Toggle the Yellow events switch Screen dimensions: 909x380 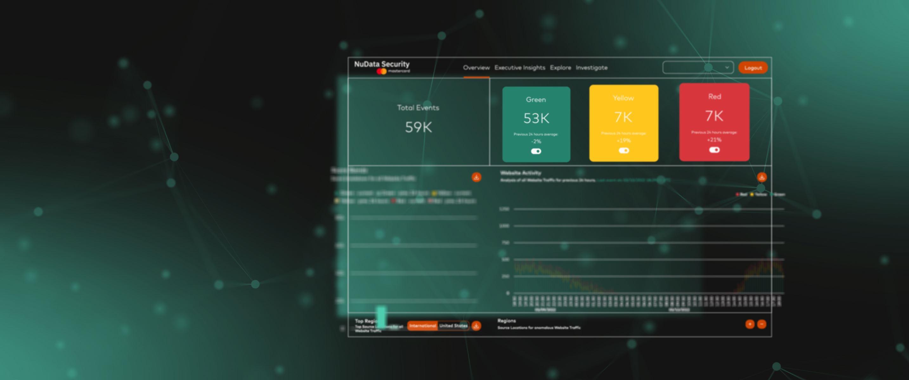(x=624, y=150)
